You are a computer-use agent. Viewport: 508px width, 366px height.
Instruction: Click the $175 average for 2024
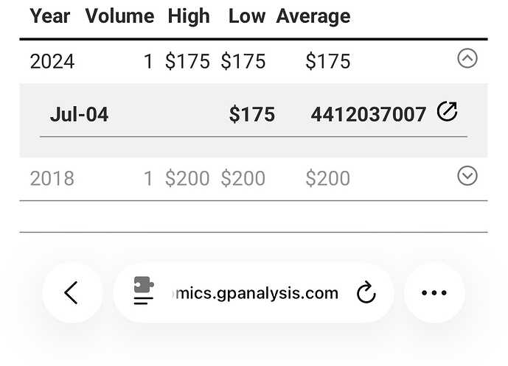(x=327, y=61)
